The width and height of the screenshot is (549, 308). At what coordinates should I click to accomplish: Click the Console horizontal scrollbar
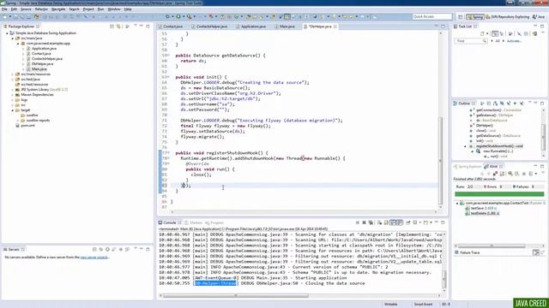[236, 295]
